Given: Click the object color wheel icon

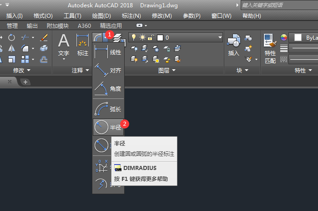Looking at the screenshot, I should 284,37.
